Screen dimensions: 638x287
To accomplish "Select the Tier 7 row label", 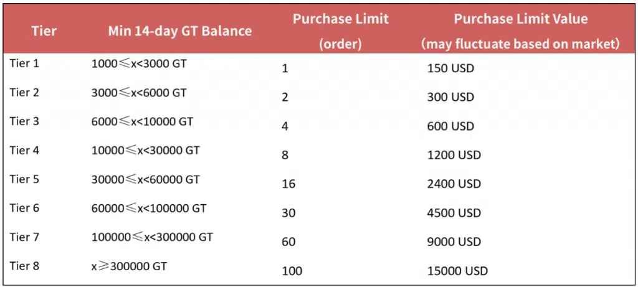I will (x=24, y=237).
